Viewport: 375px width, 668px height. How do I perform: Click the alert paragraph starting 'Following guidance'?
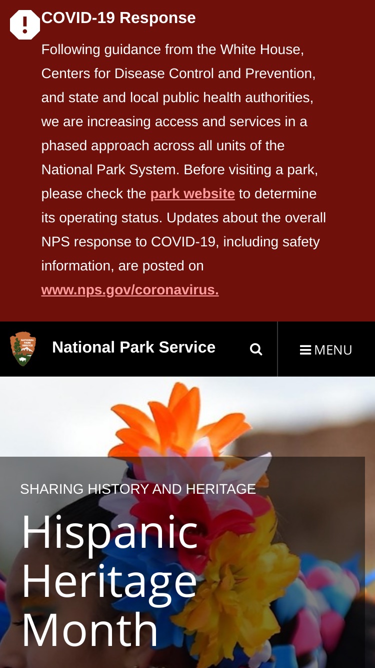pos(183,170)
